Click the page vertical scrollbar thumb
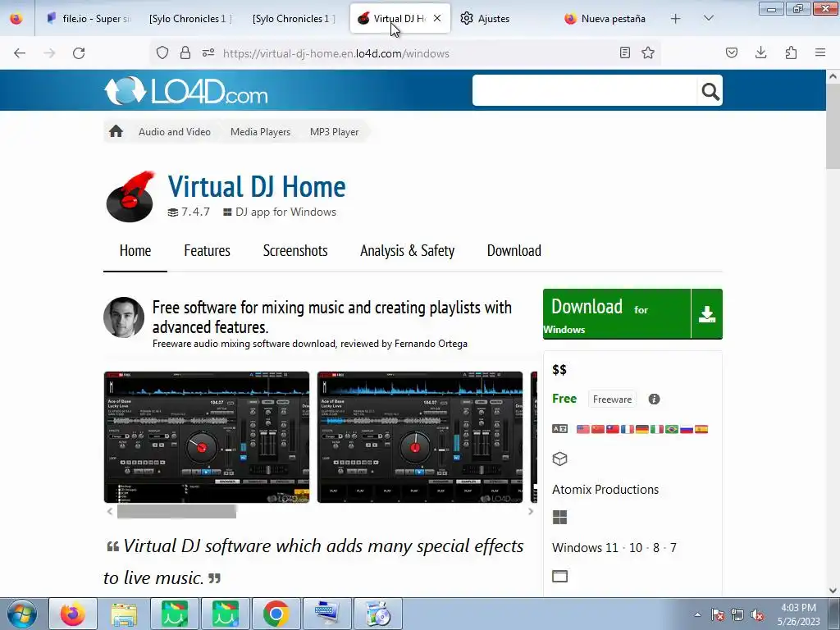Viewport: 840px width, 630px height. click(833, 127)
